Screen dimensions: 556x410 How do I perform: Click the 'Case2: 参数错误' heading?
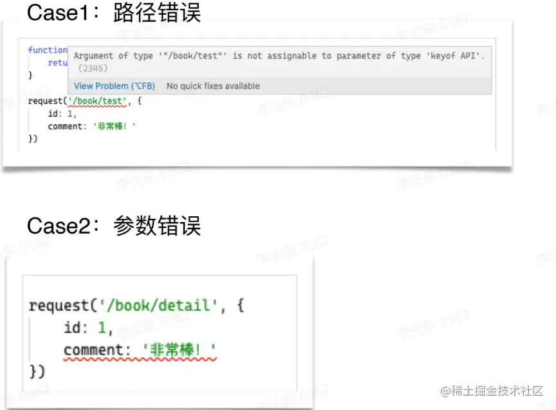[x=114, y=225]
